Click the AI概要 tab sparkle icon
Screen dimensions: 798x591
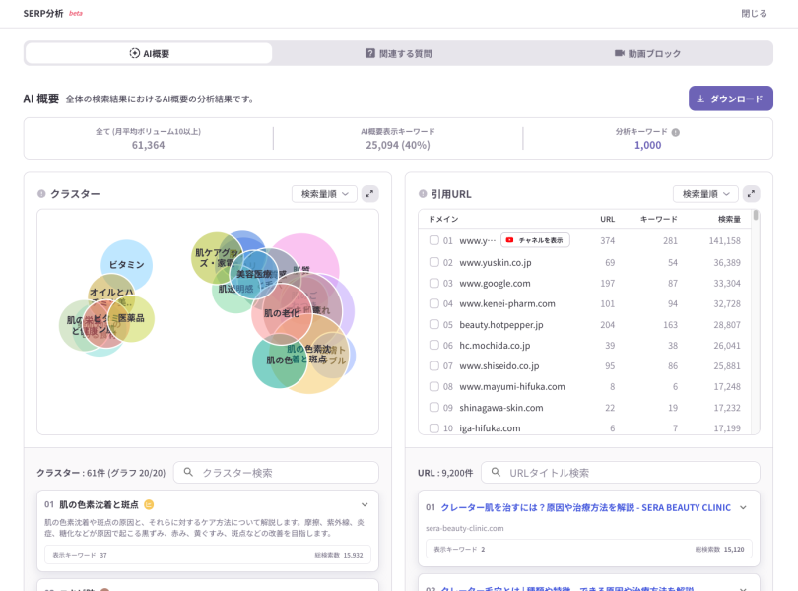point(134,53)
